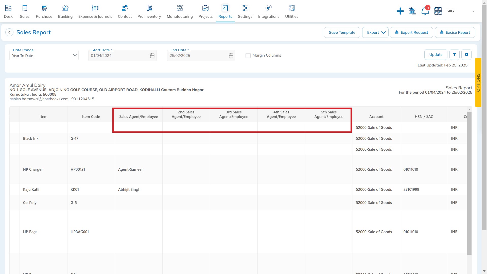The height and width of the screenshot is (274, 487).
Task: Open the Projects module icon
Action: pyautogui.click(x=205, y=8)
